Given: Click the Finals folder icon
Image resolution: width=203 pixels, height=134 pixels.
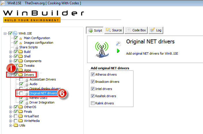Looking at the screenshot, I should coord(20,111).
